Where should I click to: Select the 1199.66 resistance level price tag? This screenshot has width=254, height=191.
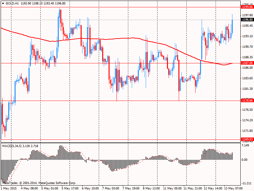pyautogui.click(x=247, y=7)
